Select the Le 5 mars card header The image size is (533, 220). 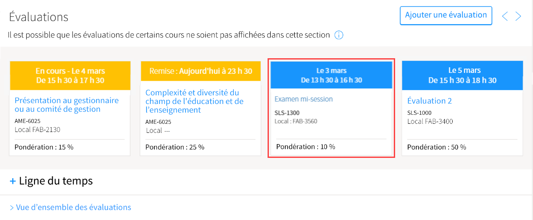click(463, 75)
